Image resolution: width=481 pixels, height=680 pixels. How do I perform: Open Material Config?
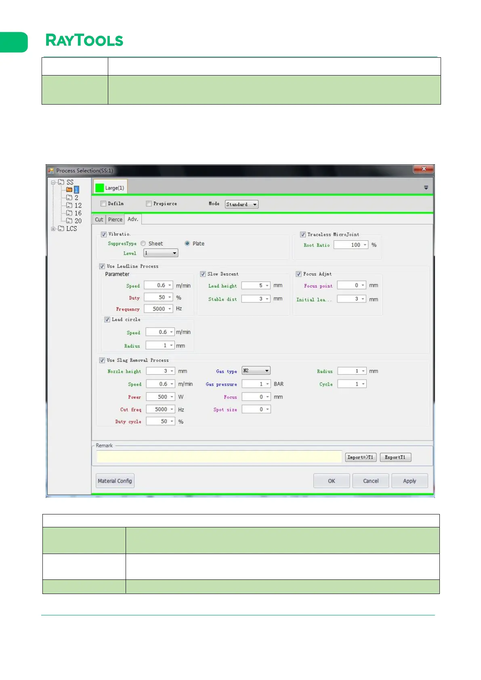click(x=115, y=481)
